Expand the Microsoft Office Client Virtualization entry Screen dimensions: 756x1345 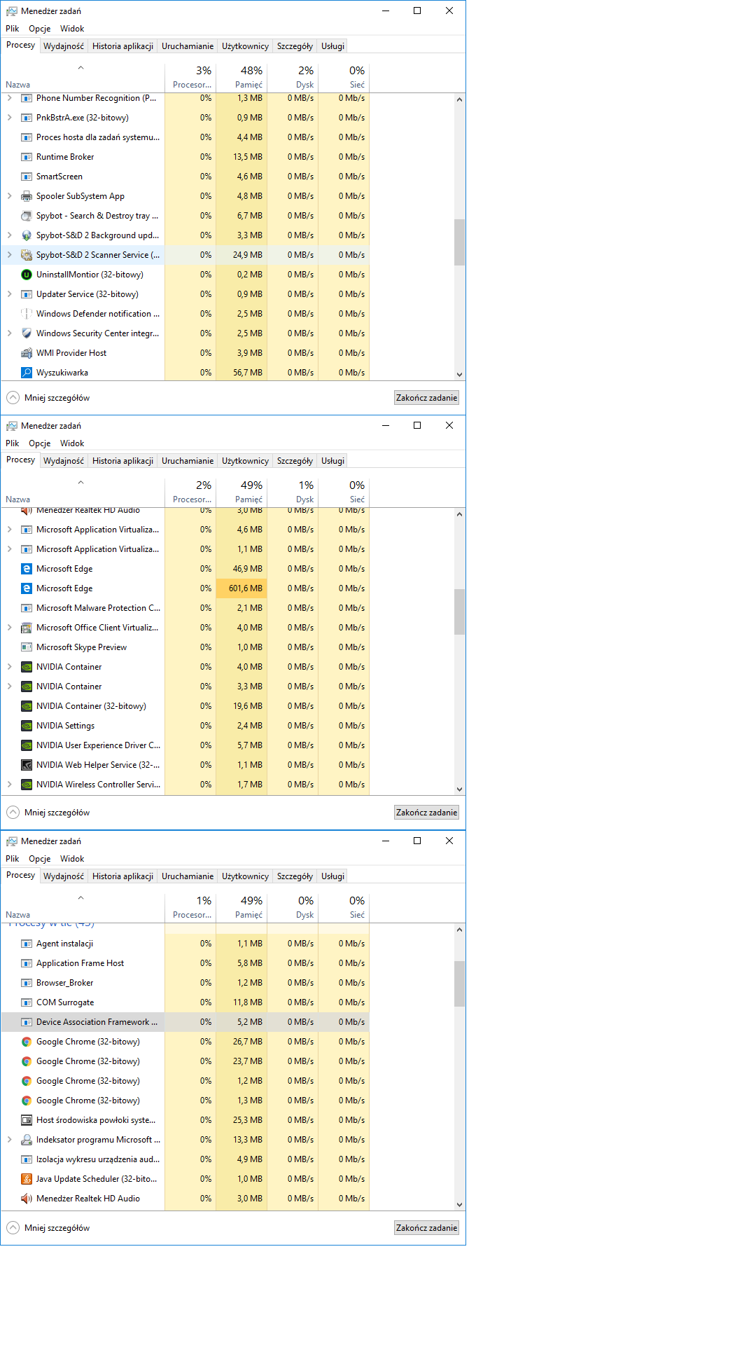[9, 628]
